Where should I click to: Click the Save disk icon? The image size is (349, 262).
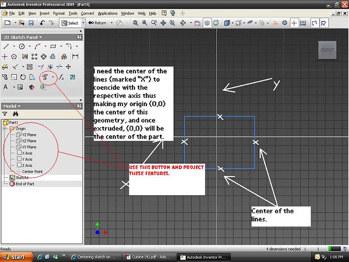(x=31, y=23)
